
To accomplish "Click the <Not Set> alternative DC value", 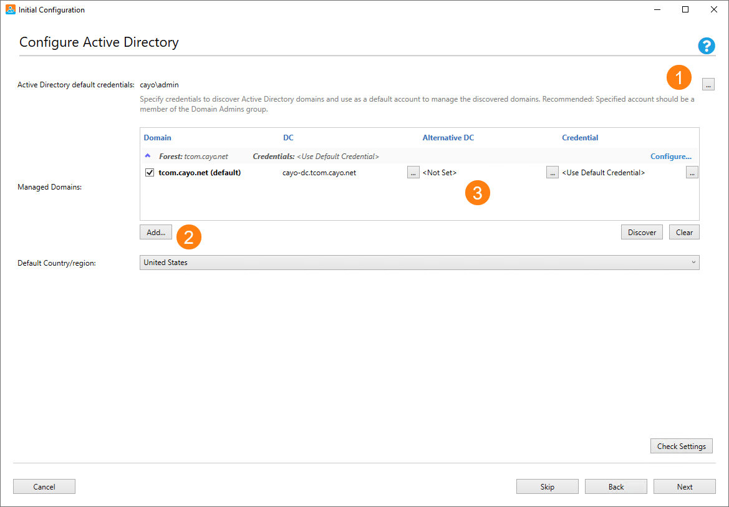I will (440, 173).
